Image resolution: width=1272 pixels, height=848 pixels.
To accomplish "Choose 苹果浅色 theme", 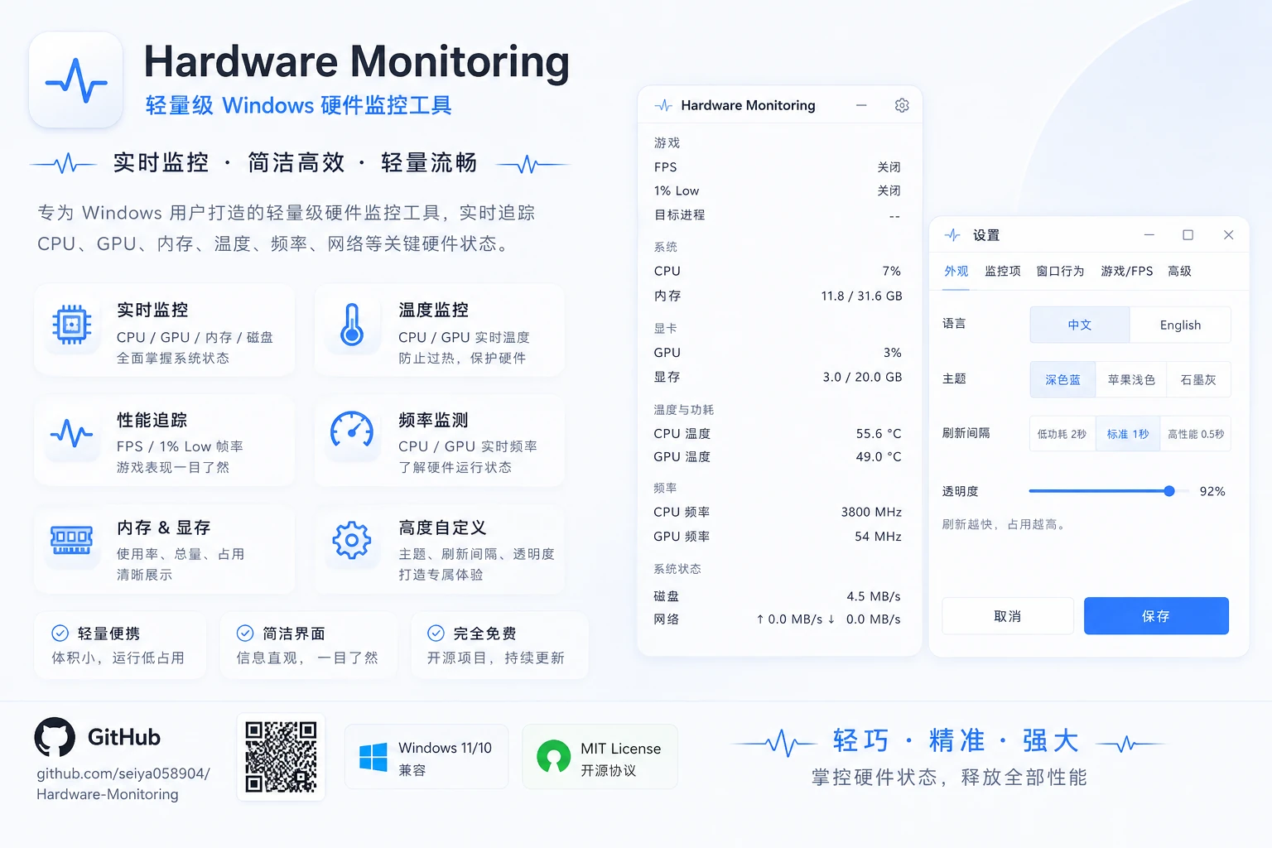I will tap(1131, 379).
